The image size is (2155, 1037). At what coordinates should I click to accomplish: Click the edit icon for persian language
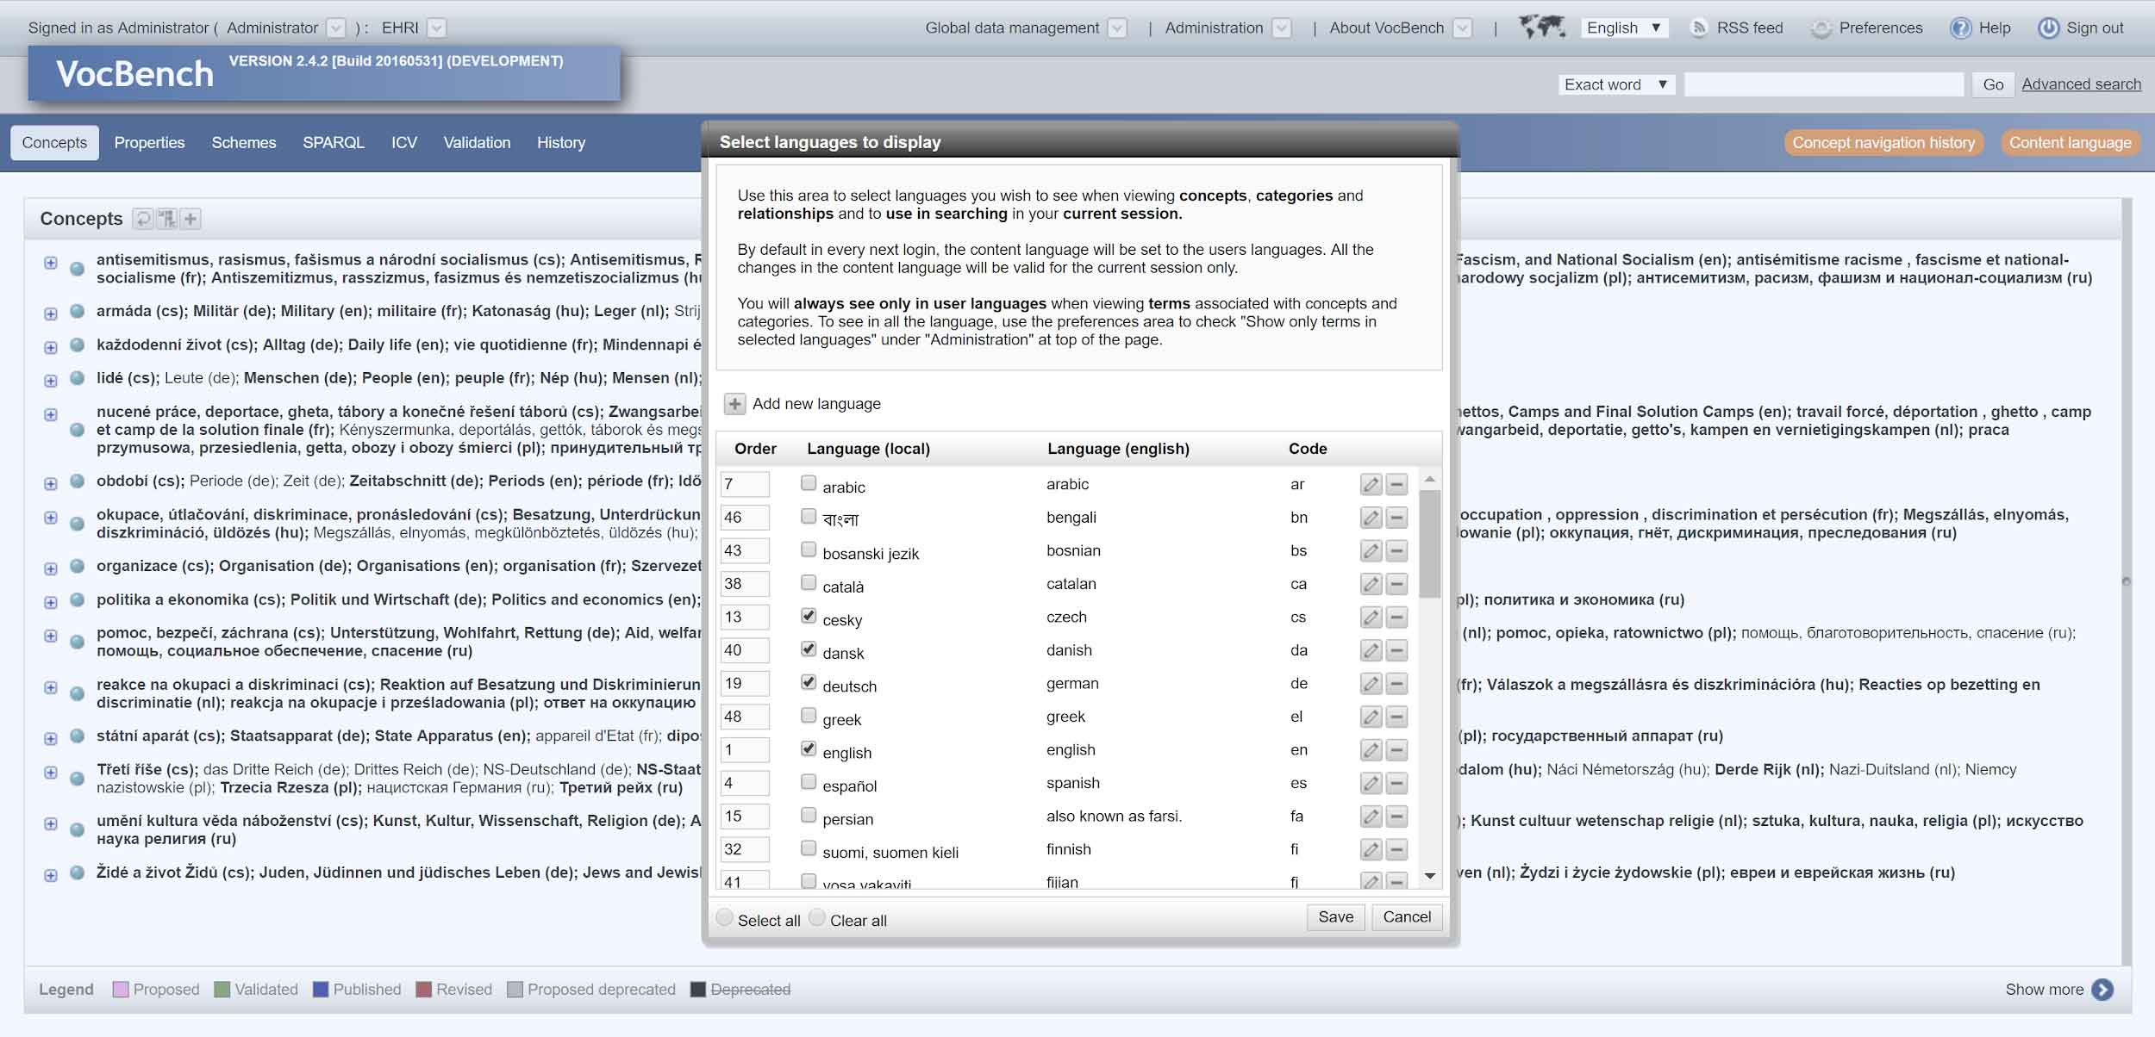[1369, 815]
